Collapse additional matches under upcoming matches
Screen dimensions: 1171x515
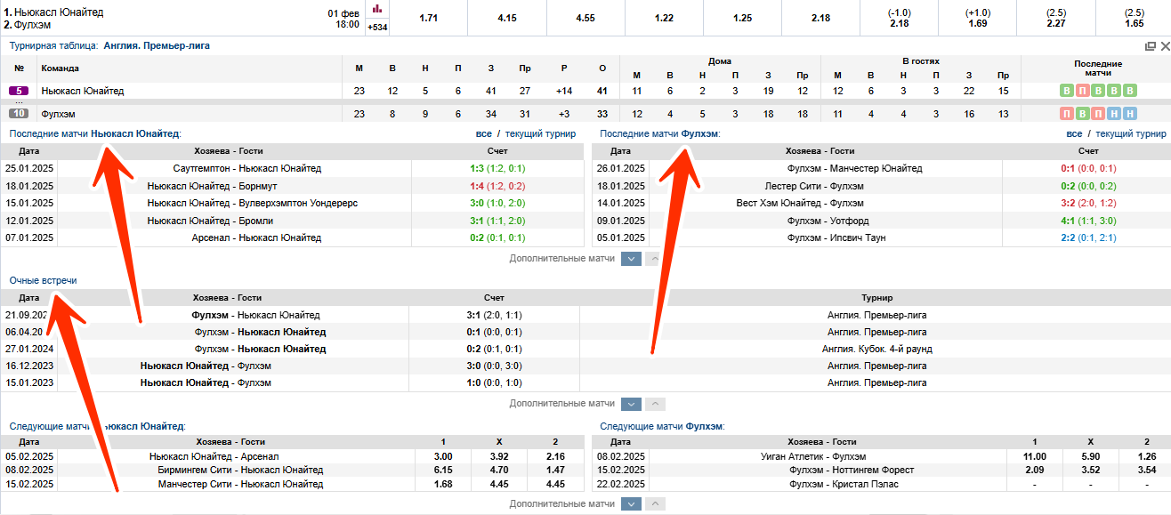pyautogui.click(x=654, y=503)
